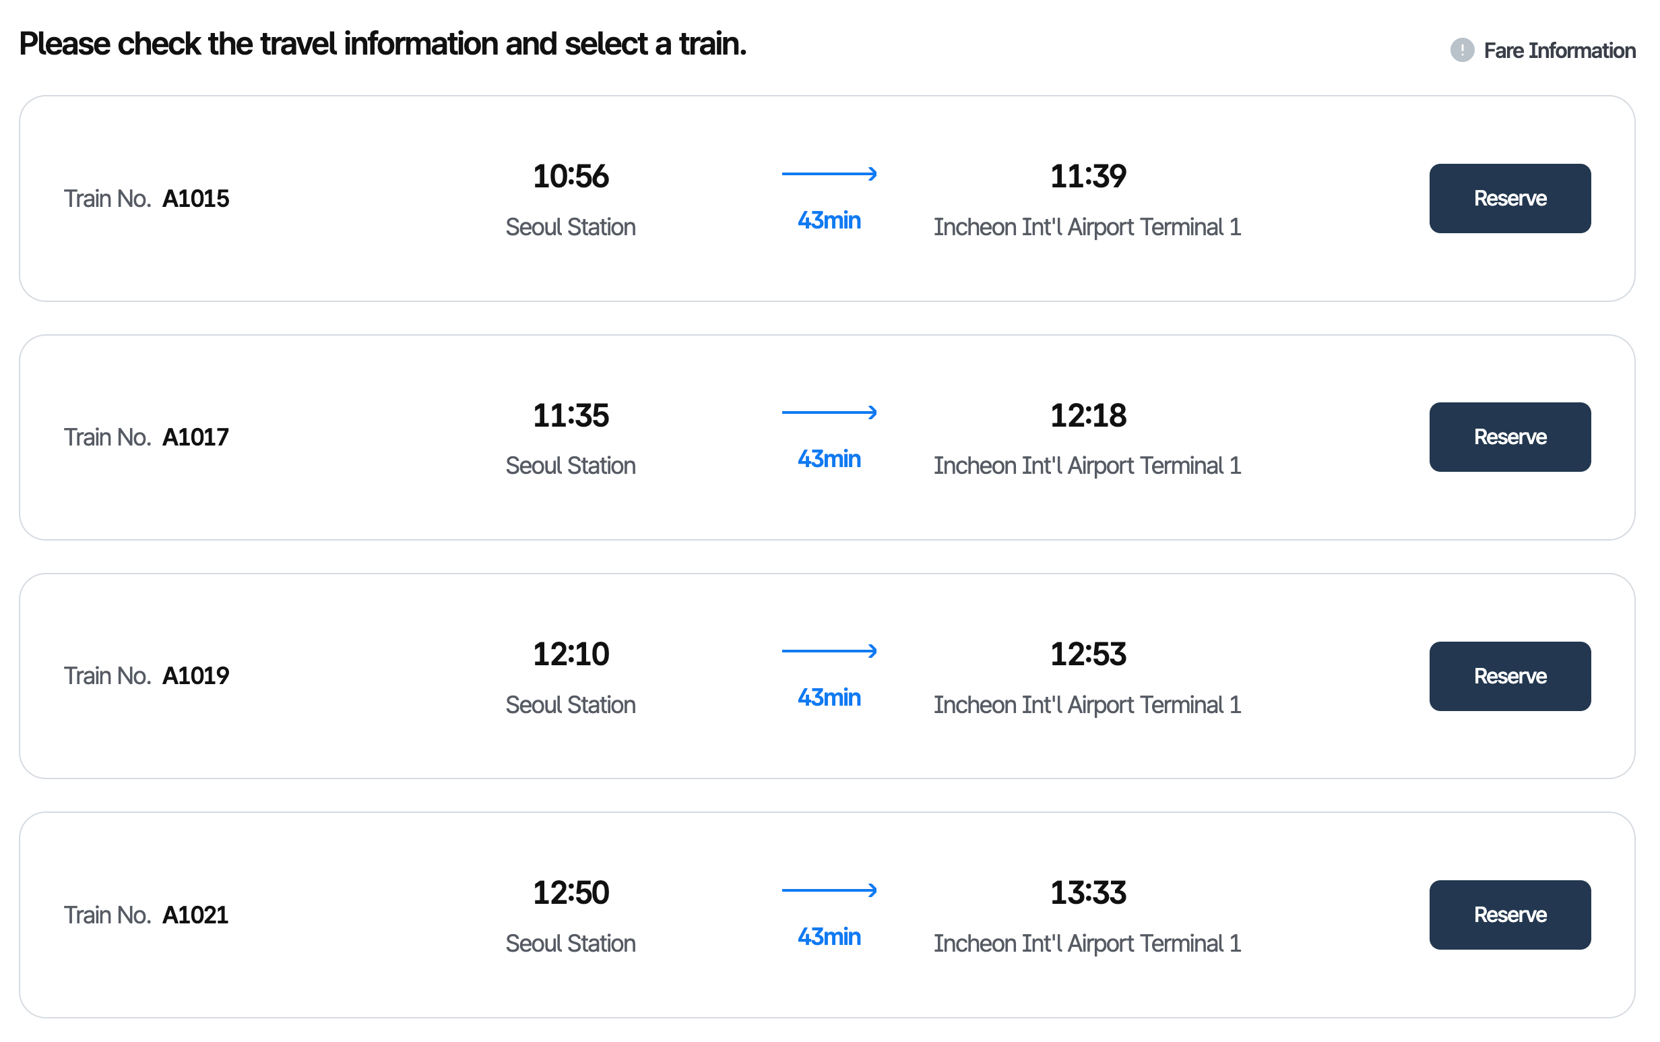Viewport: 1660px width, 1042px height.
Task: Click Seoul Station label on first train
Action: click(x=570, y=226)
